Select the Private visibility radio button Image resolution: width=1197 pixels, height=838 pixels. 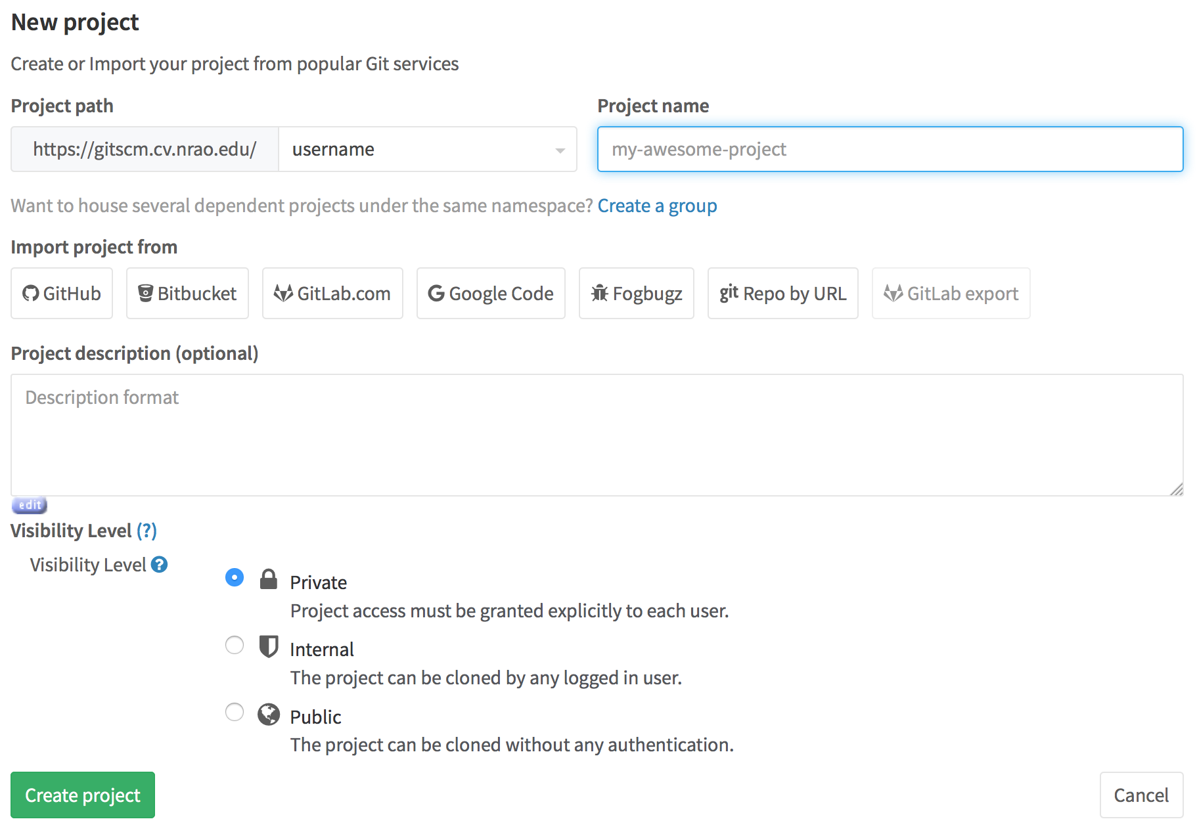click(235, 578)
